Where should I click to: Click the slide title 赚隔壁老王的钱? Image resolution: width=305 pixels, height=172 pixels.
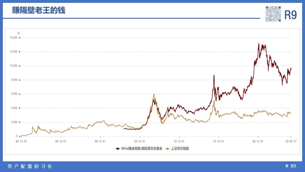pos(38,10)
